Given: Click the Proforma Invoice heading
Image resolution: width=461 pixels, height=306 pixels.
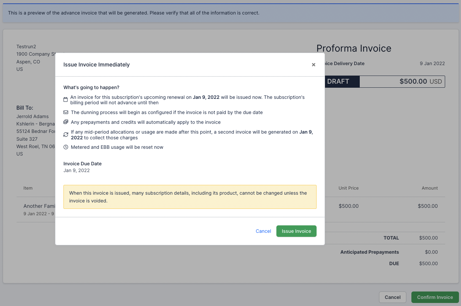Looking at the screenshot, I should point(354,48).
